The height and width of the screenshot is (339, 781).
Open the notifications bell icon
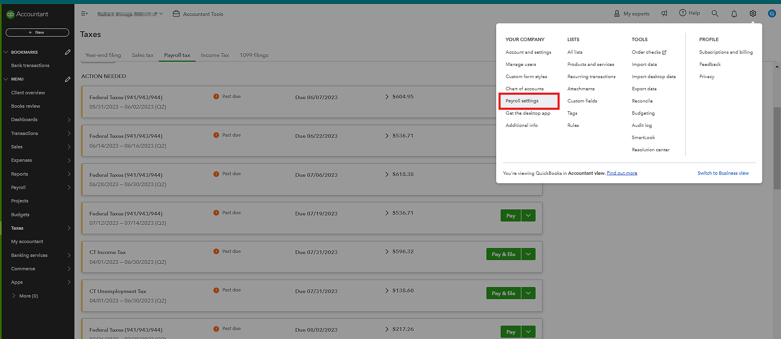click(734, 14)
